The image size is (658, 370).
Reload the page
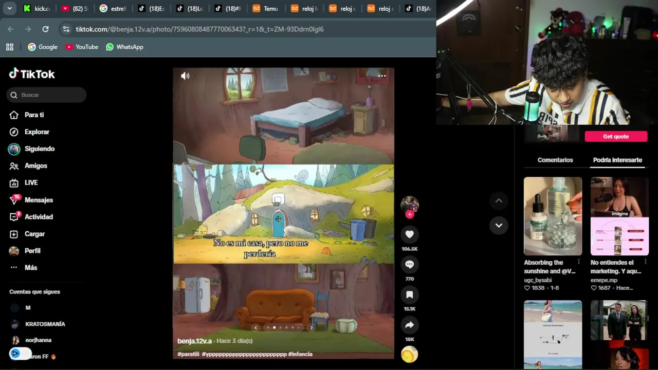pyautogui.click(x=45, y=29)
